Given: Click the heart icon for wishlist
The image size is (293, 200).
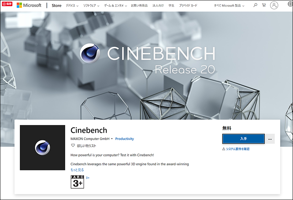Looking at the screenshot, I should point(73,145).
